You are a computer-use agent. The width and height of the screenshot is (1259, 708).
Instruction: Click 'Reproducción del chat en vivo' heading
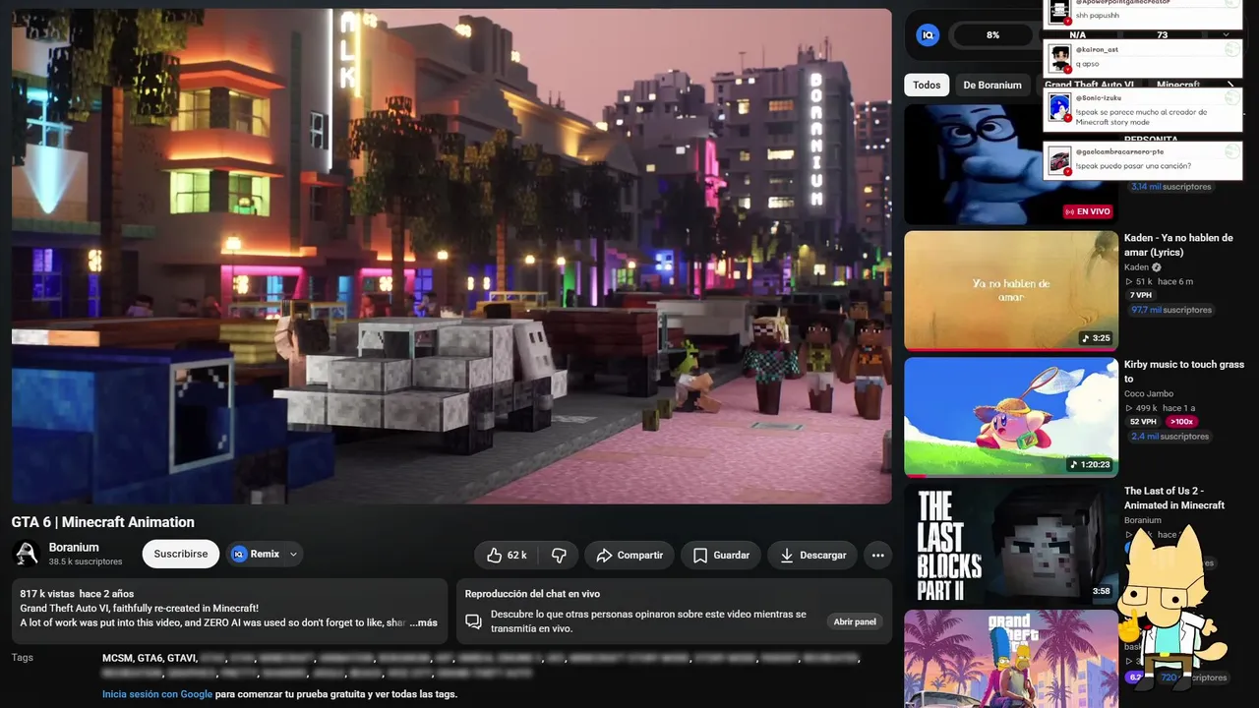click(x=532, y=594)
